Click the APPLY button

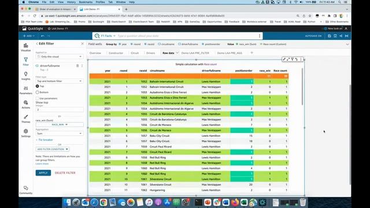(43, 173)
